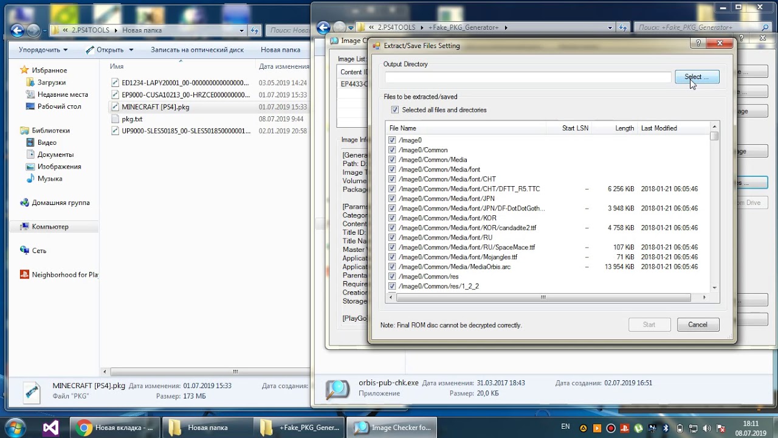Viewport: 778px width, 438px height.
Task: Go back in the Новая папка Explorer window
Action: pyautogui.click(x=18, y=30)
